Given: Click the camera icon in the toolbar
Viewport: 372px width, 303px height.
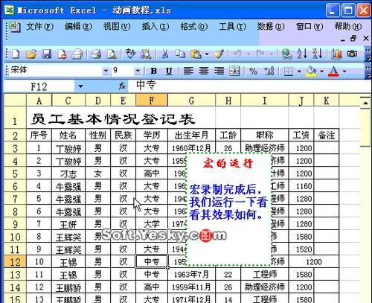Looking at the screenshot, I should tap(352, 54).
